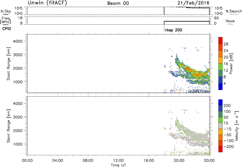242x167 pixels.
Task: Click the 'rbsp 200' CPID annotation
Action: [x=173, y=30]
